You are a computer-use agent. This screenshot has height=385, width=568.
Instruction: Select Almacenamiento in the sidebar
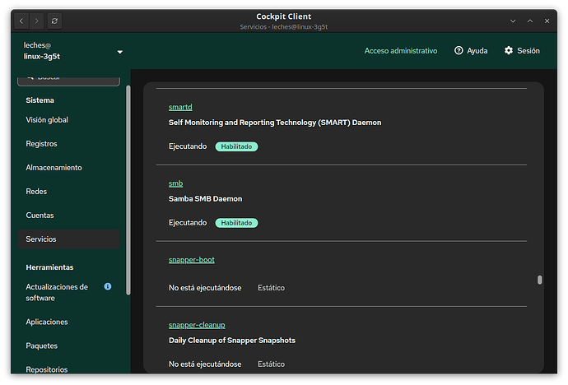[54, 168]
